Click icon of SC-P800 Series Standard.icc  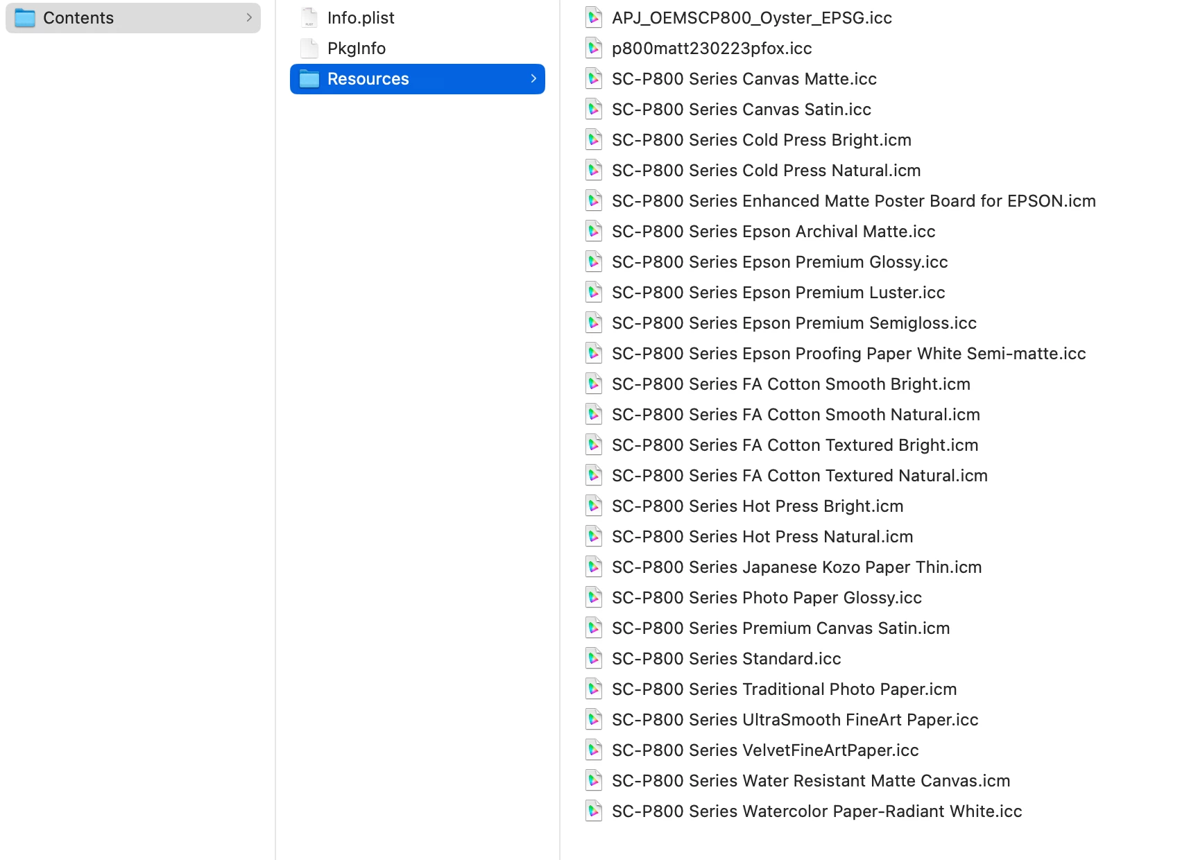[x=594, y=659]
